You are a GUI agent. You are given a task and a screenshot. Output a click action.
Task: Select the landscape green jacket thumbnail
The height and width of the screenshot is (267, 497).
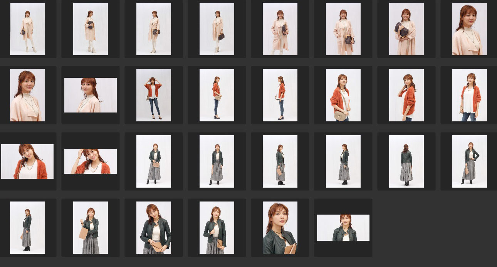pyautogui.click(x=343, y=228)
